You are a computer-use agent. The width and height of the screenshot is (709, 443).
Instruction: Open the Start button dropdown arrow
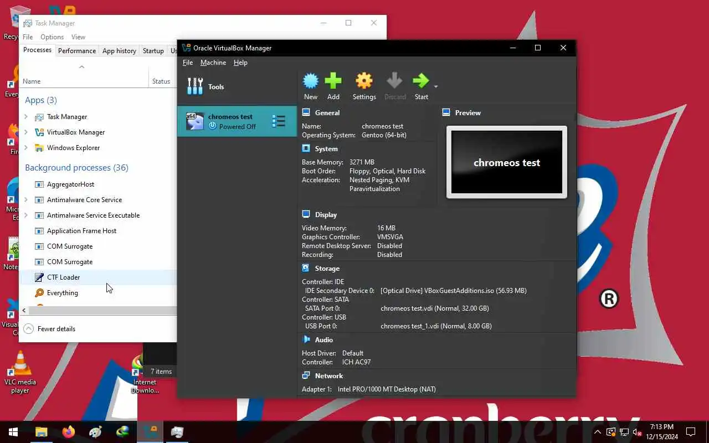point(436,86)
